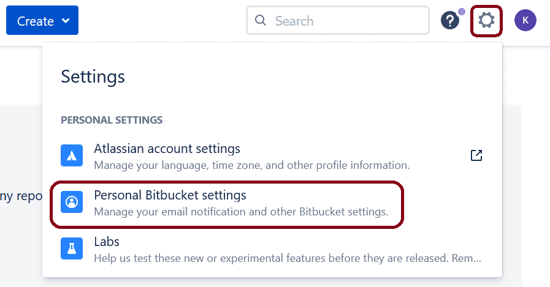550x287 pixels.
Task: Open Personal Bitbucket settings
Action: click(170, 195)
